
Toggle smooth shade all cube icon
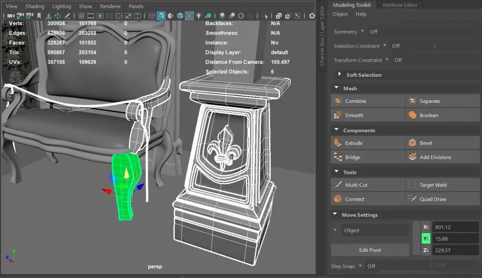[161, 16]
